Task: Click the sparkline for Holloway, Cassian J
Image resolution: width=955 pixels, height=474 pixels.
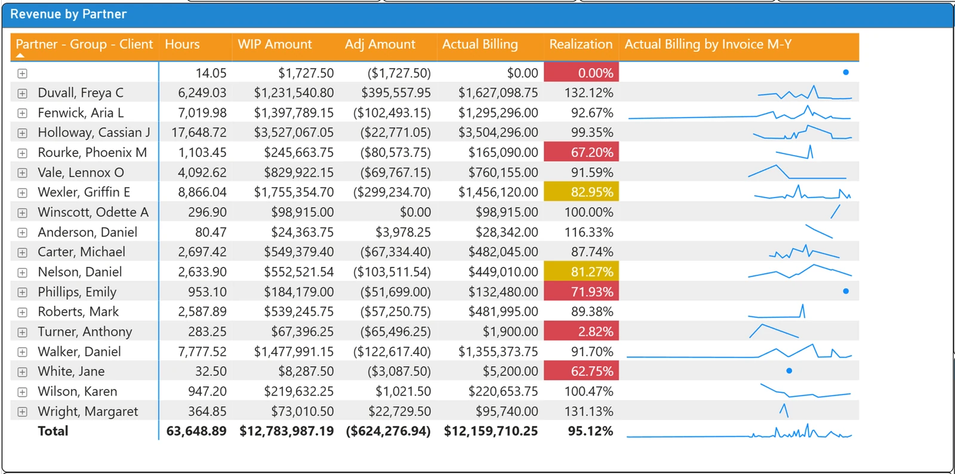Action: [x=802, y=133]
